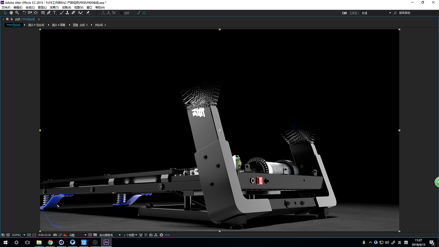Click the snap collapse arrow icon next to 对齐

[x=139, y=13]
